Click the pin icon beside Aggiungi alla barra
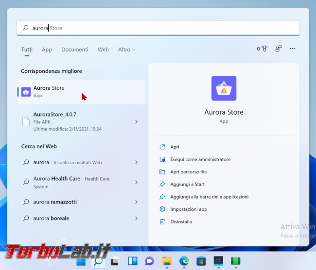Screen dimensions: 316x270 (162, 197)
